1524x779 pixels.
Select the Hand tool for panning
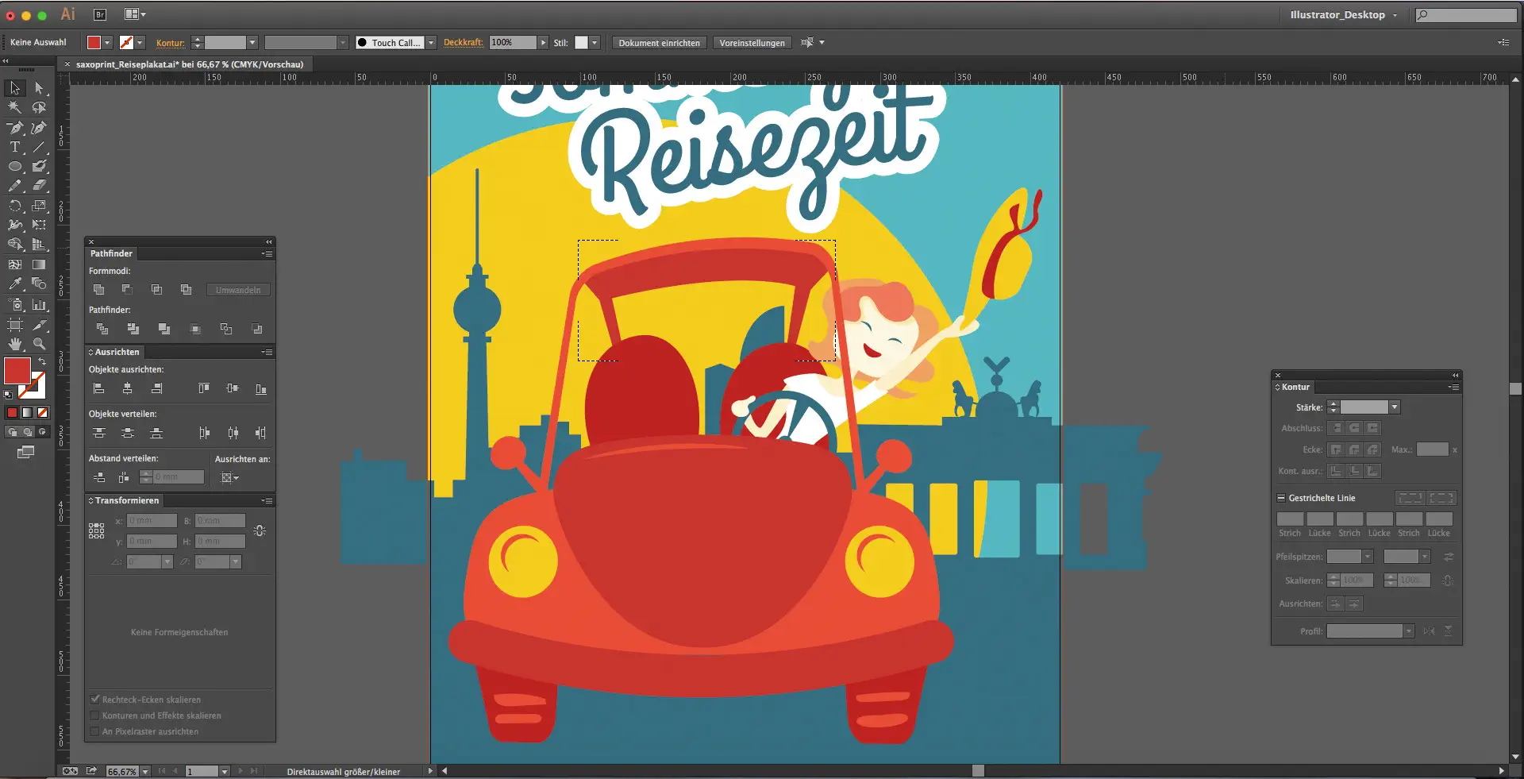[14, 345]
